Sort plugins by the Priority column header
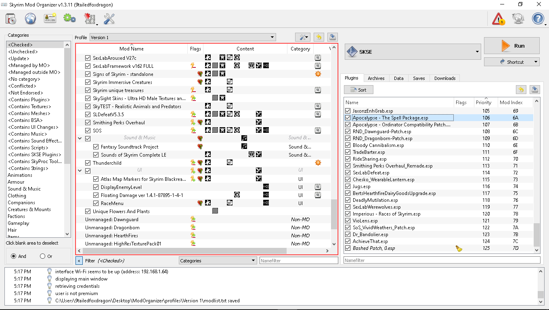The height and width of the screenshot is (310, 549). 486,102
